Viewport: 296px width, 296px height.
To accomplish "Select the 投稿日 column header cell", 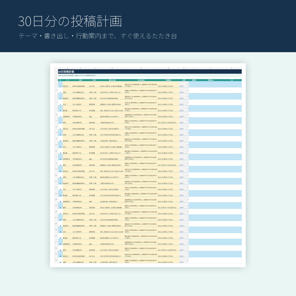I will pos(194,80).
